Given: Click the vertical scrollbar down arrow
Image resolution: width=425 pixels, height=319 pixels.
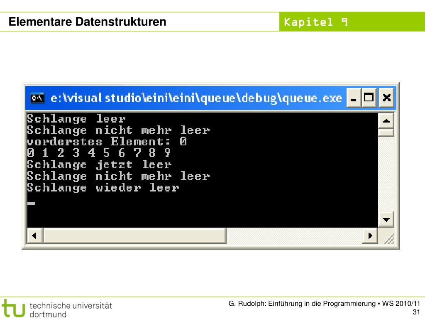Looking at the screenshot, I should [x=386, y=219].
